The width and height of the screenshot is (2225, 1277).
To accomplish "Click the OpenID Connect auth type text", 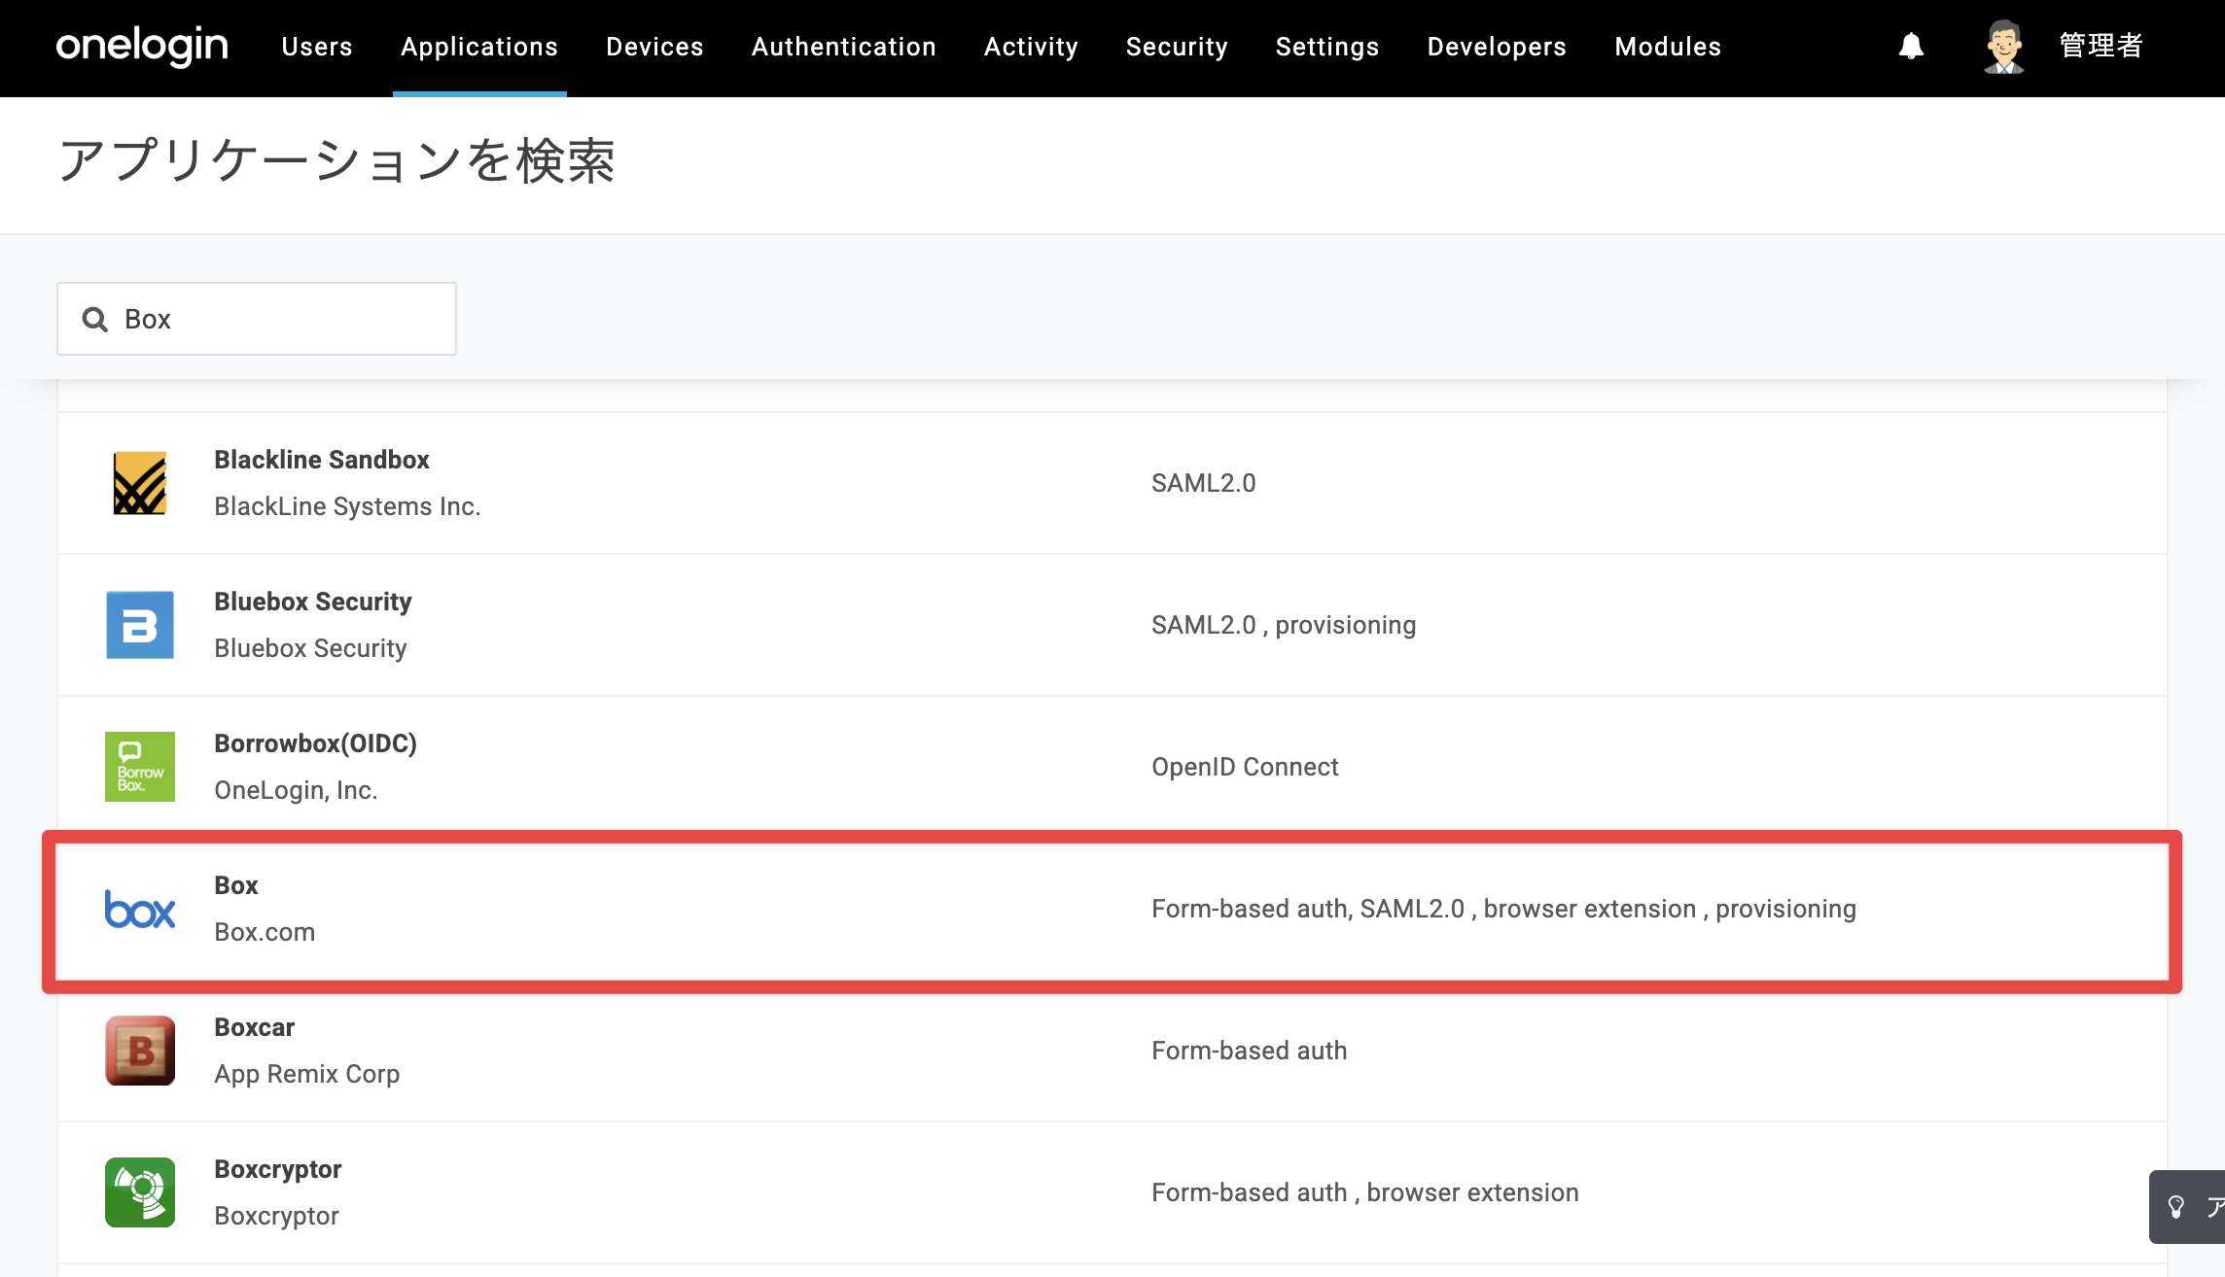I will 1245,767.
